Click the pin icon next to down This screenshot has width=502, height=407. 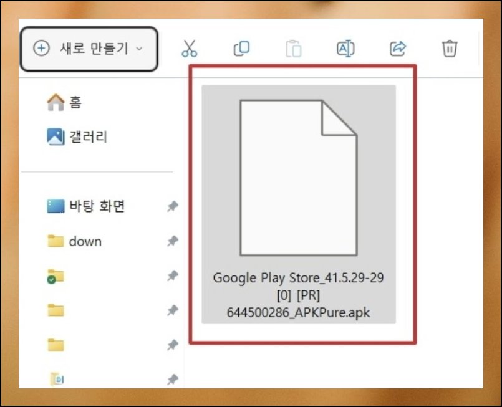tap(173, 241)
